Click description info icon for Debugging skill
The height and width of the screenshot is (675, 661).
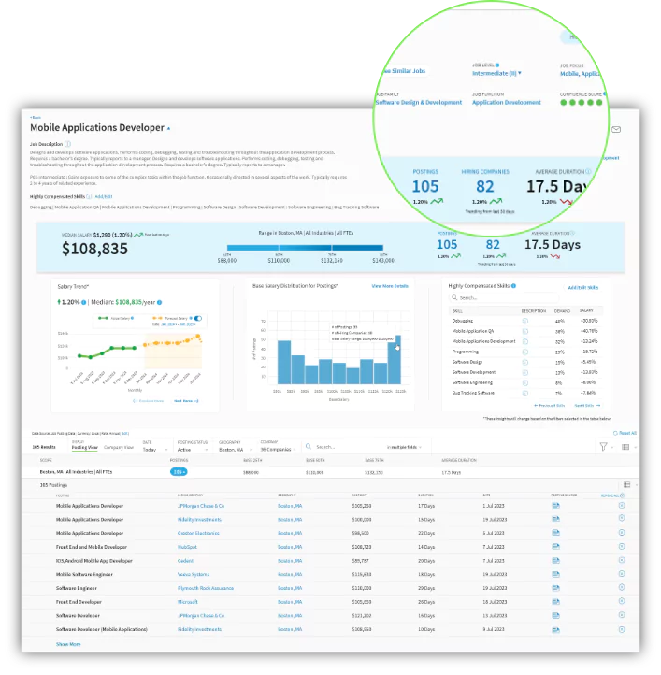(525, 321)
